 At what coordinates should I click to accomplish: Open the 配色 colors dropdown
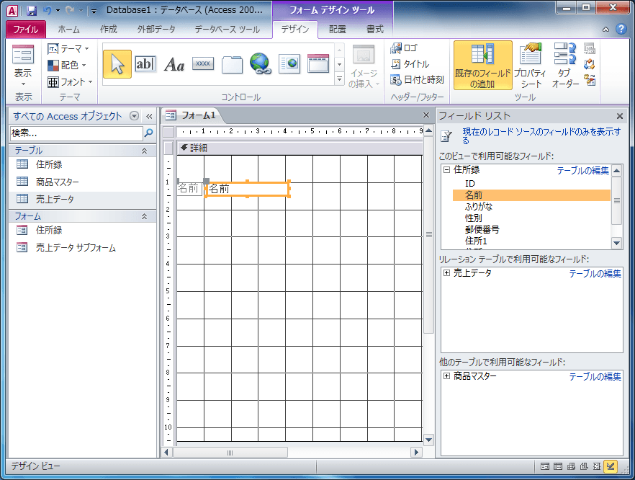[67, 65]
